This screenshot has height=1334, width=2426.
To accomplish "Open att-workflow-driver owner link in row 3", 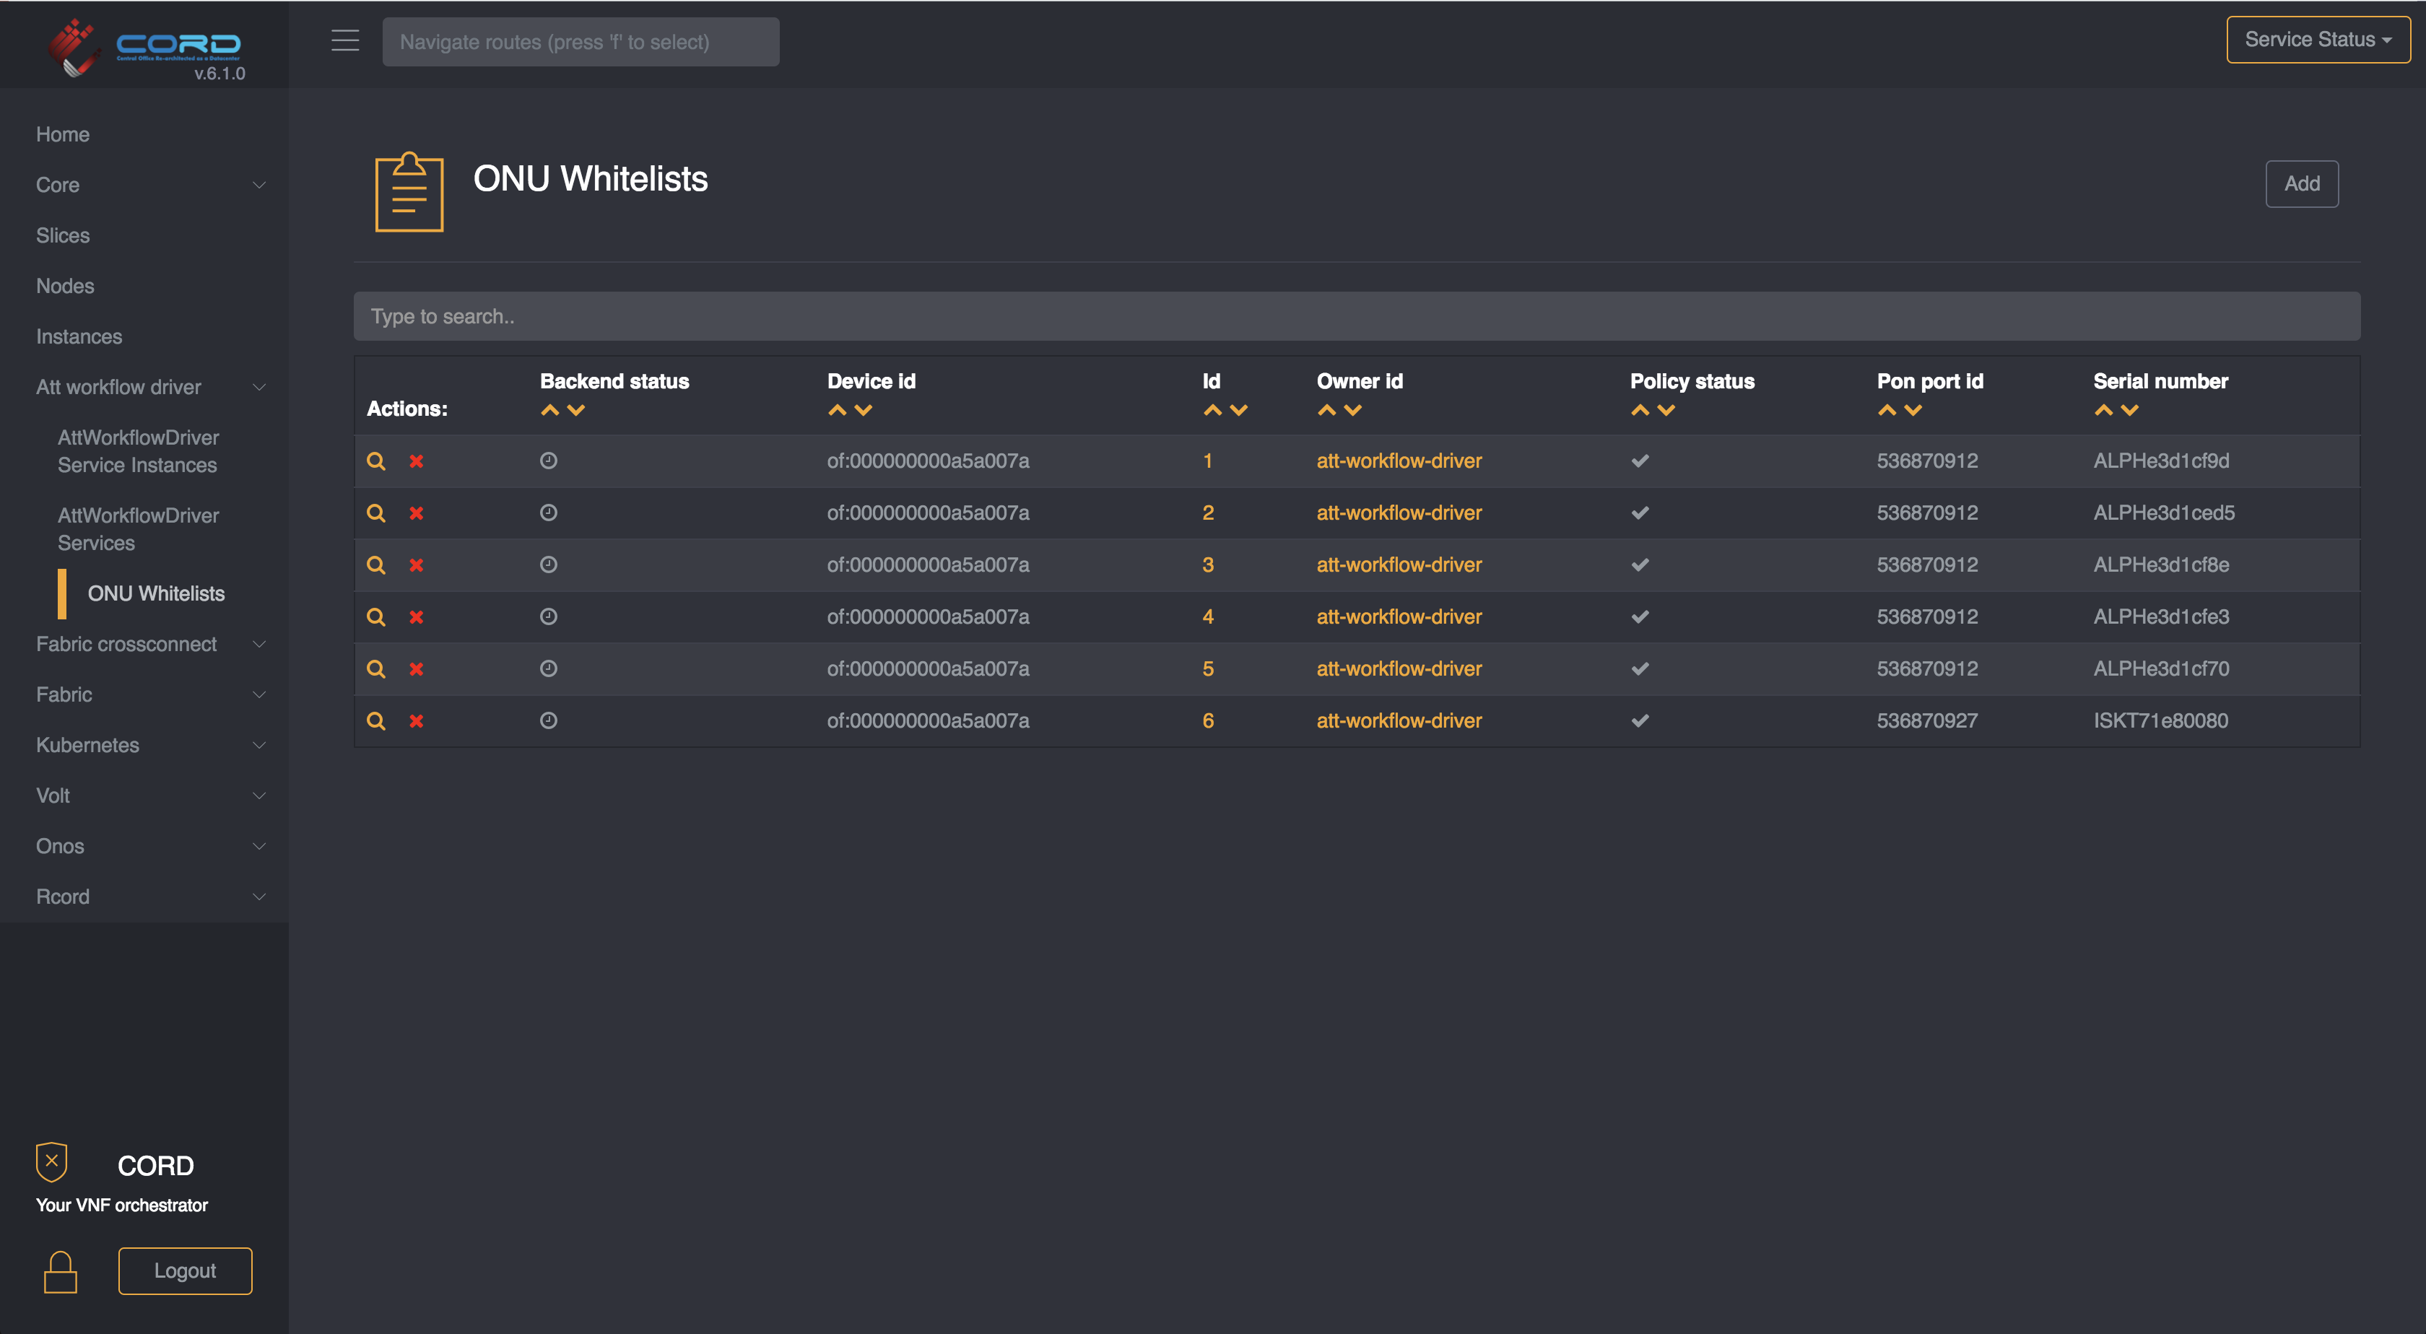I will 1399,564.
